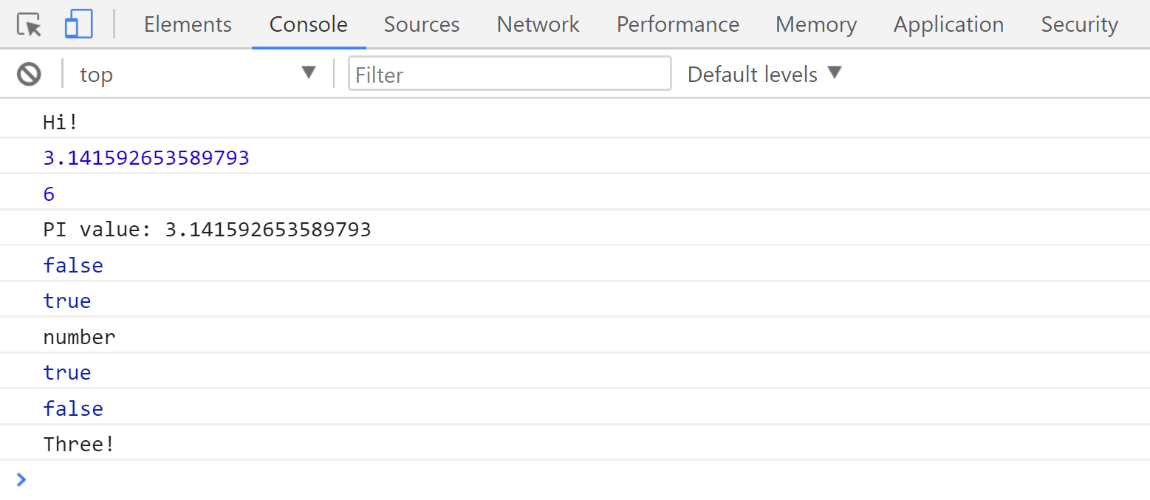Open the top context dropdown

click(198, 74)
